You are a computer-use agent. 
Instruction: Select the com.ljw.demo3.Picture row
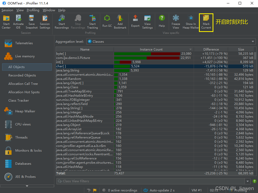(x=155, y=58)
